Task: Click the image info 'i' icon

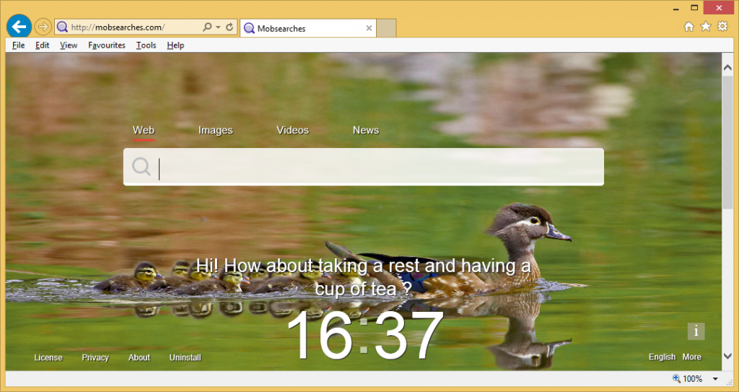Action: (696, 331)
